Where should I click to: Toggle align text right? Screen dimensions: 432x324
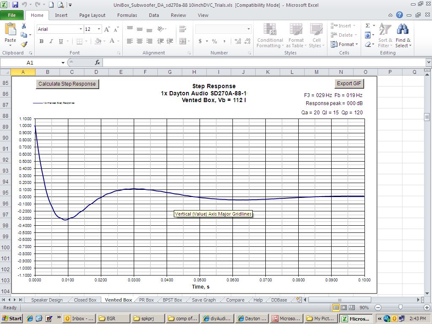pyautogui.click(x=149, y=41)
